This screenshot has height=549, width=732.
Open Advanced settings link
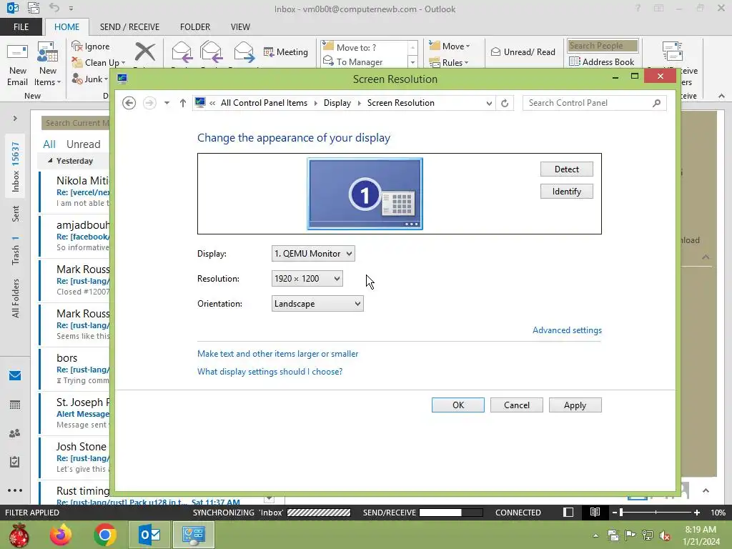pos(567,330)
